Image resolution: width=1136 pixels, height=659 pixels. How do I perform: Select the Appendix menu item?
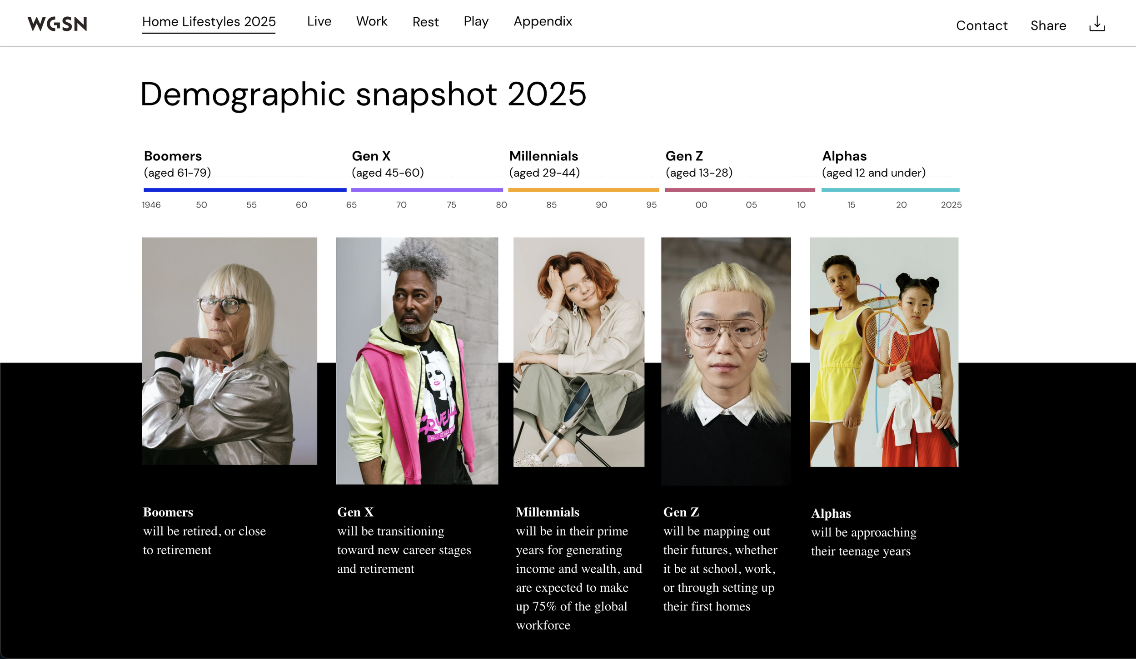point(543,21)
